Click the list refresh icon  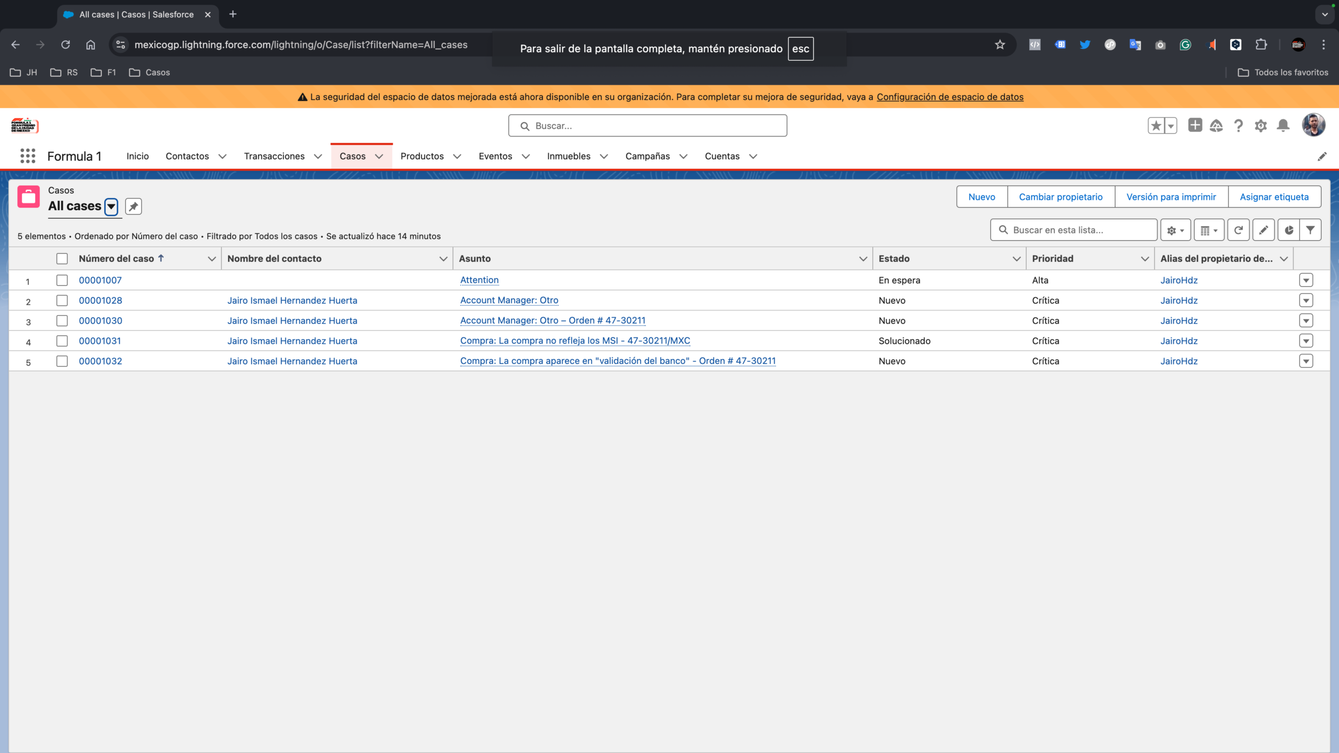(1238, 230)
